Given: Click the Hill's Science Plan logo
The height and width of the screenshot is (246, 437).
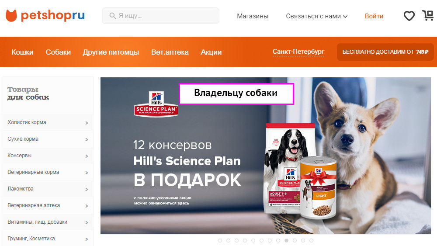Looking at the screenshot, I should (156, 104).
